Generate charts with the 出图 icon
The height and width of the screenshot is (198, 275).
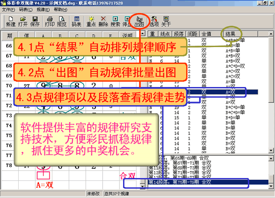pyautogui.click(x=139, y=21)
